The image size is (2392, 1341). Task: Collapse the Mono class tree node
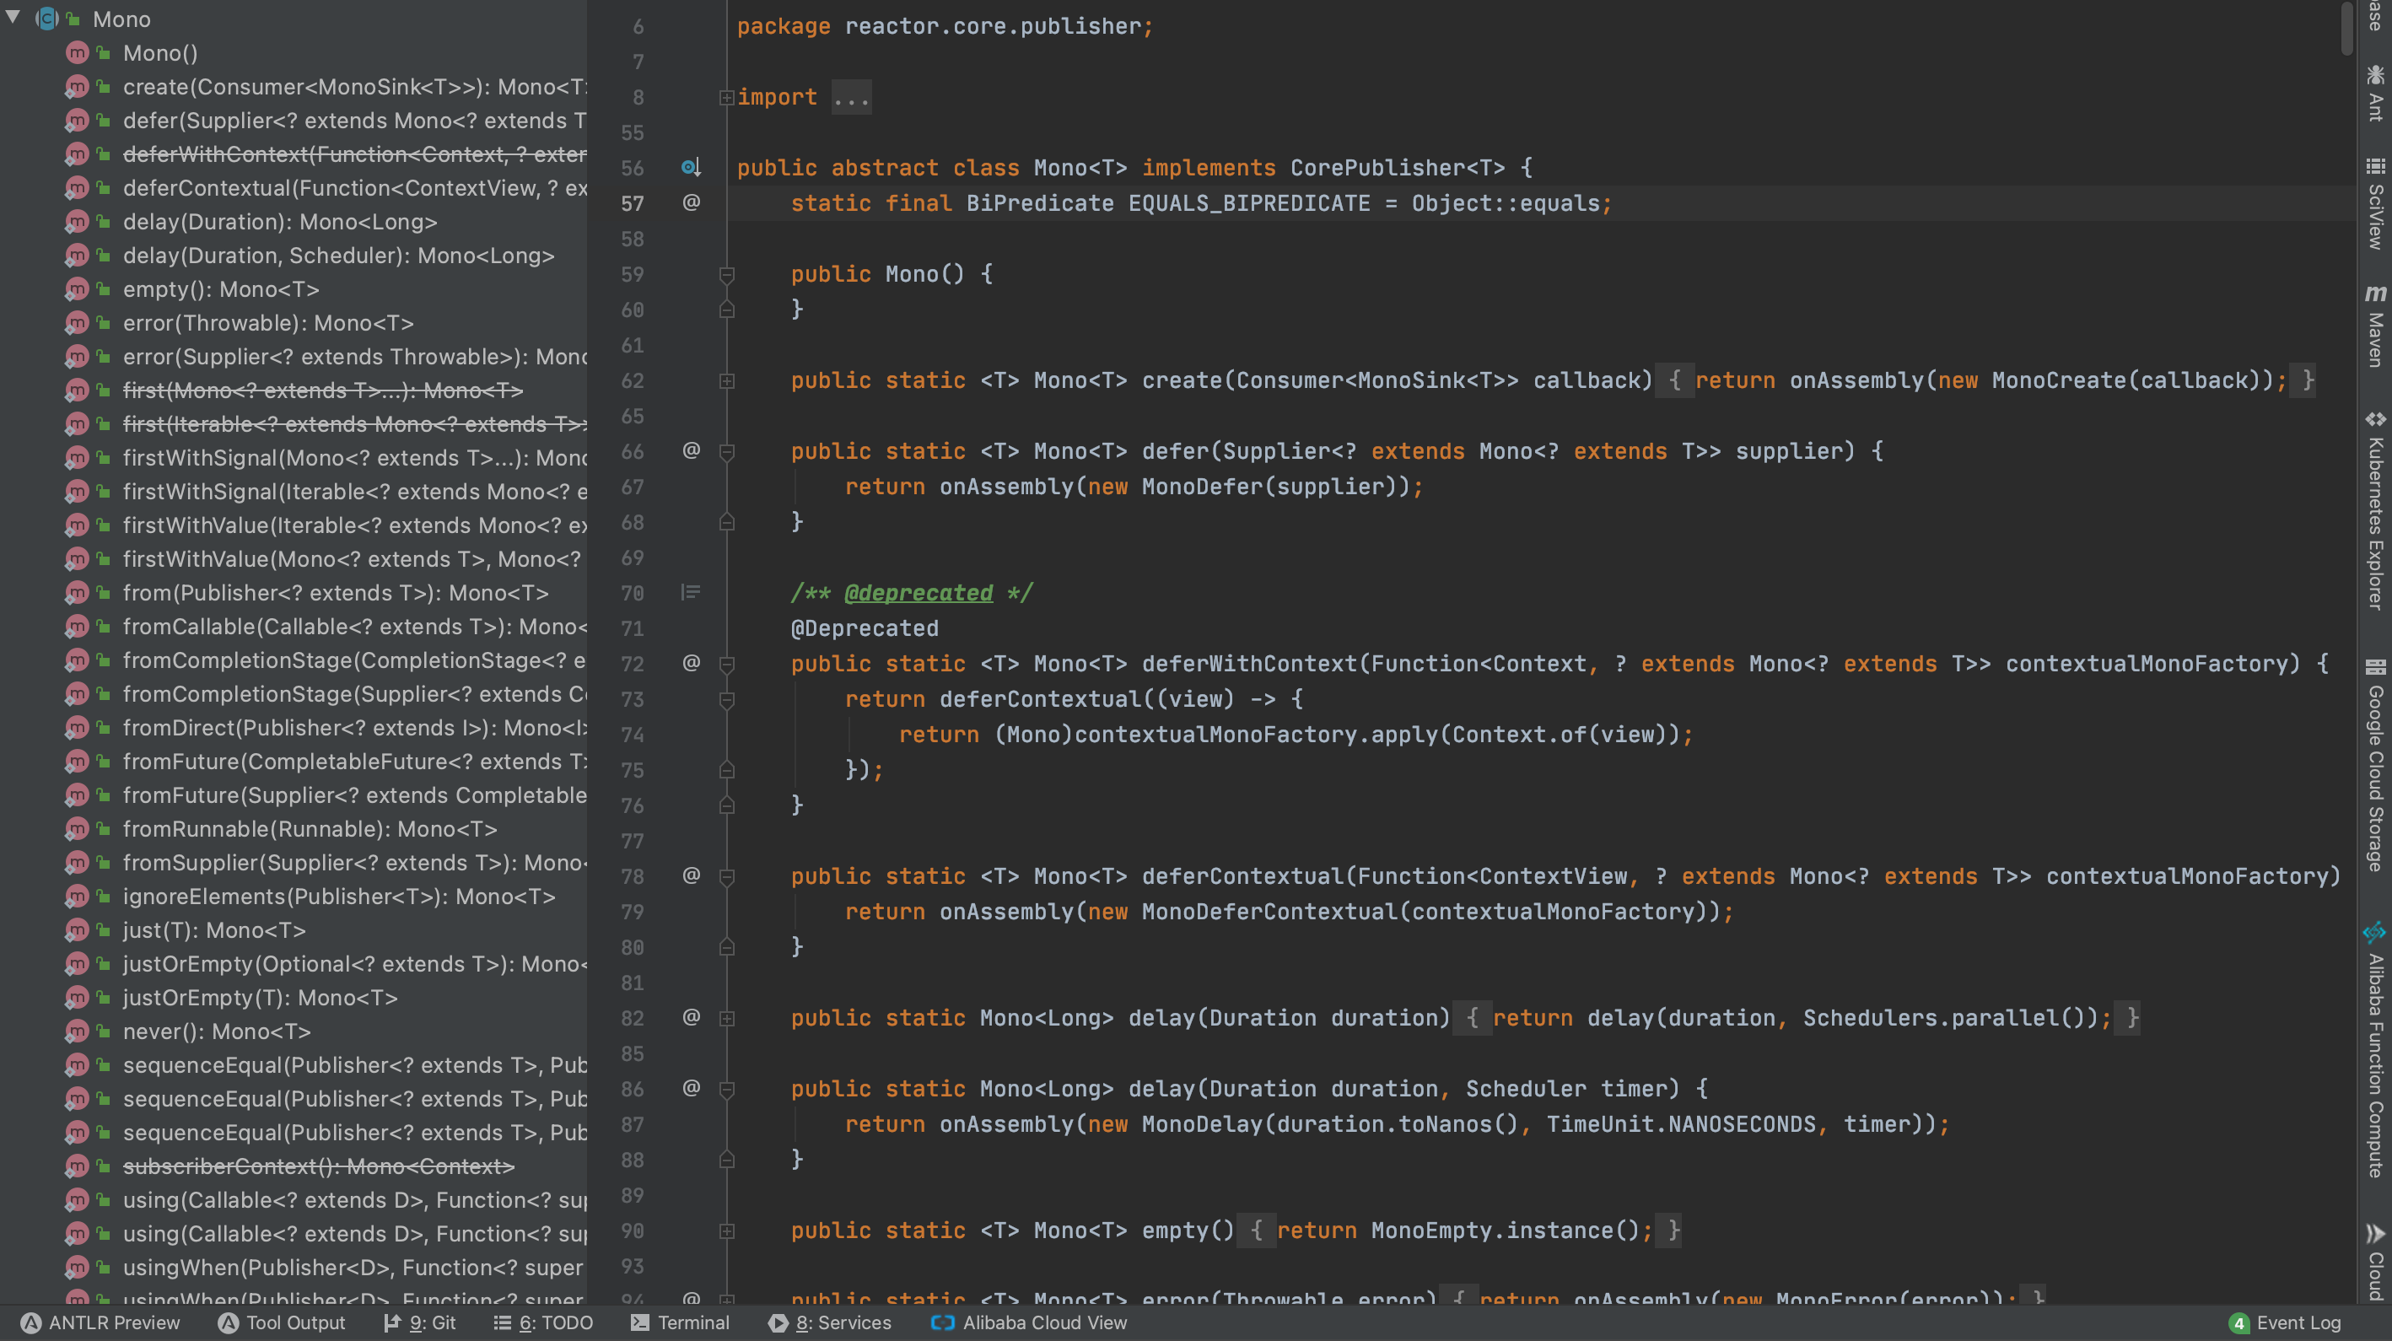[13, 18]
